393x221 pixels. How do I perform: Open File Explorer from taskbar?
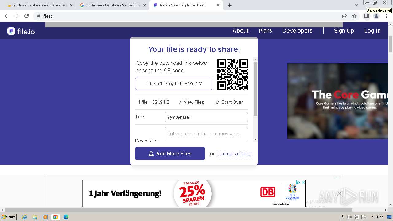(35, 217)
